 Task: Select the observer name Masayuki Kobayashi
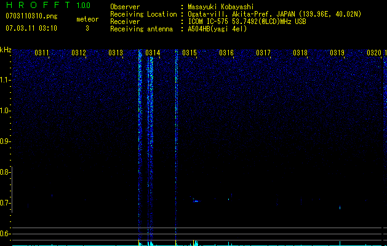[221, 7]
